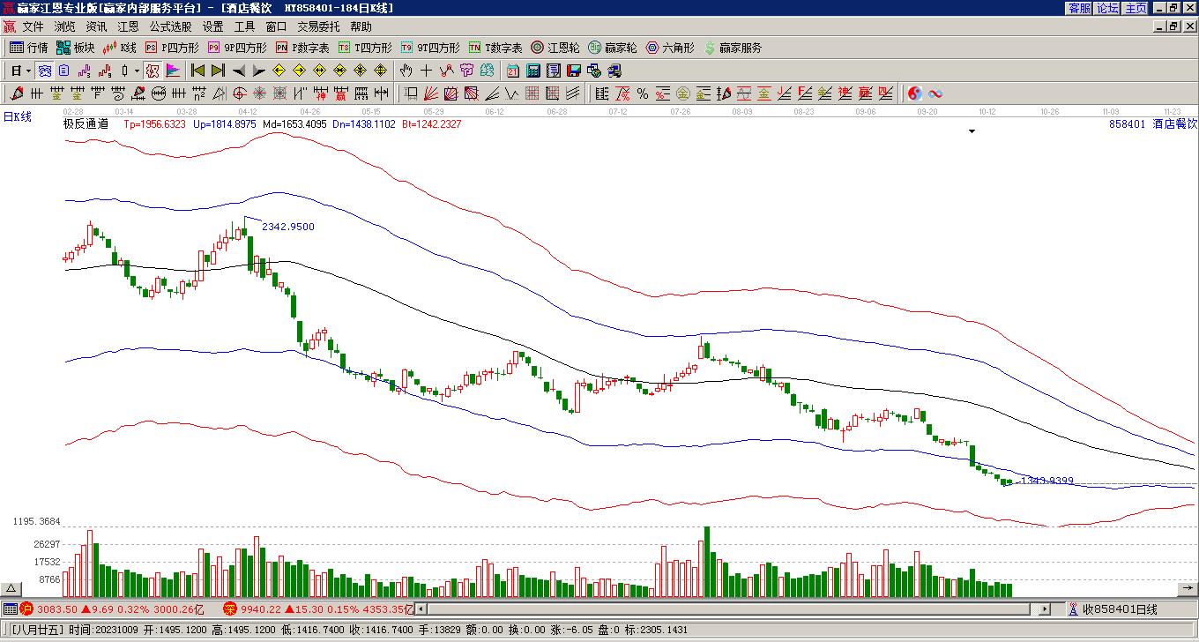Screen dimensions: 1199x642
Task: Jump to first bar with skip-to-start icon
Action: pos(198,71)
